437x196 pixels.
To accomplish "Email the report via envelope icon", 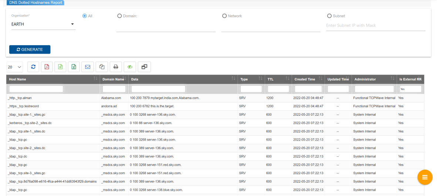I will tap(88, 67).
